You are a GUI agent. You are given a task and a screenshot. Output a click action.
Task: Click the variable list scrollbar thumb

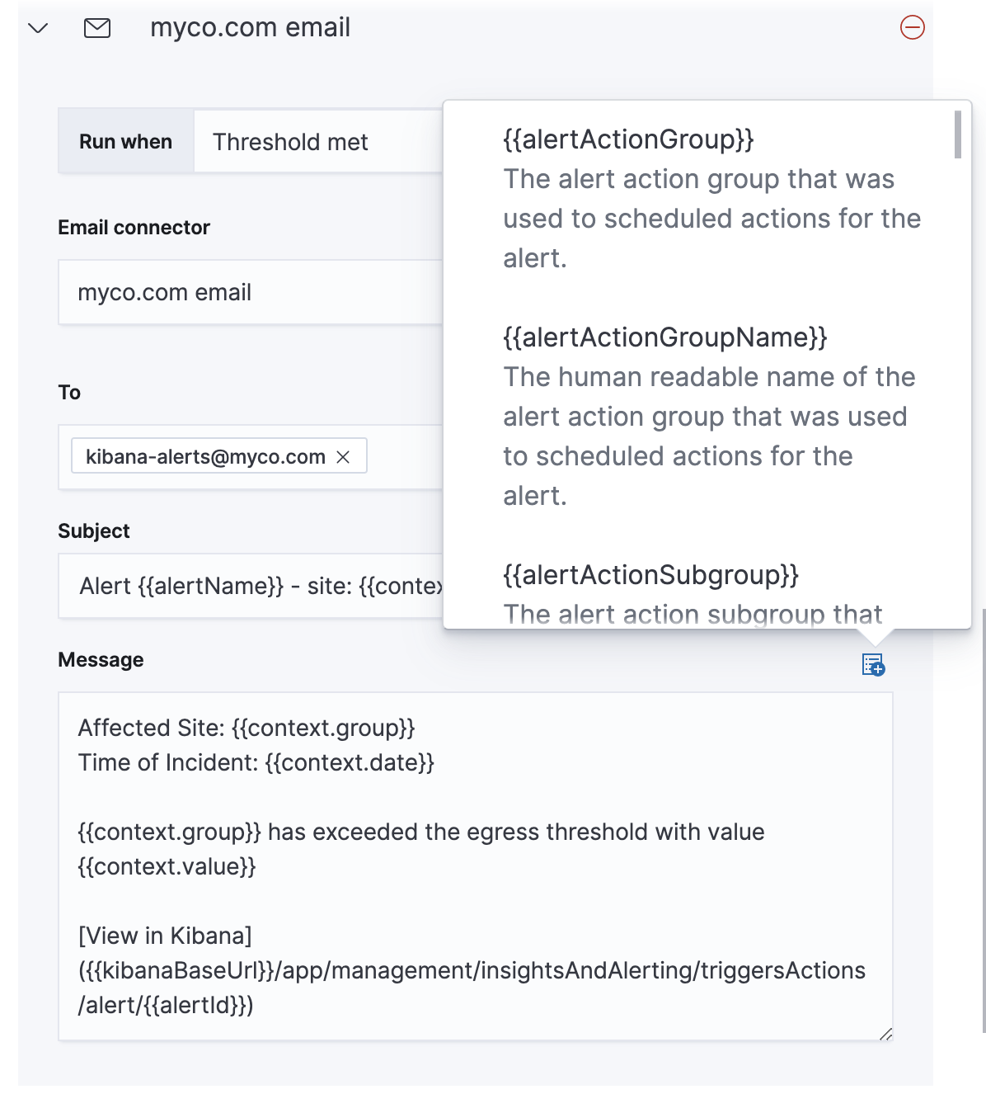point(957,134)
